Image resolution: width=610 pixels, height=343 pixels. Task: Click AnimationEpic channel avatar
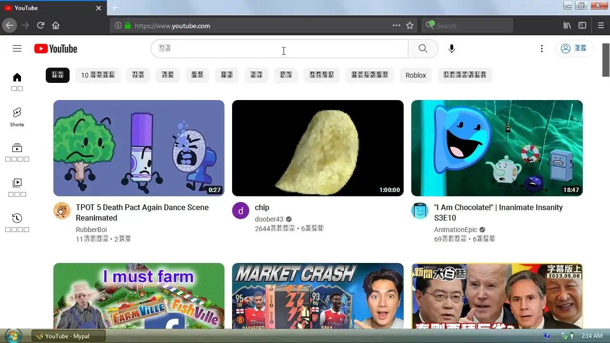420,211
